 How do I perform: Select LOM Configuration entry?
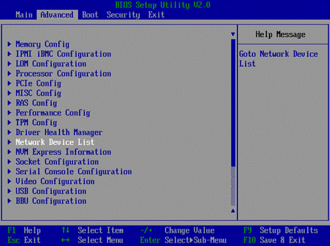coord(51,64)
